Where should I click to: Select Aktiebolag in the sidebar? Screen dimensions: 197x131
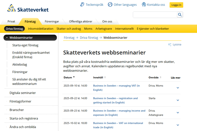point(19,64)
